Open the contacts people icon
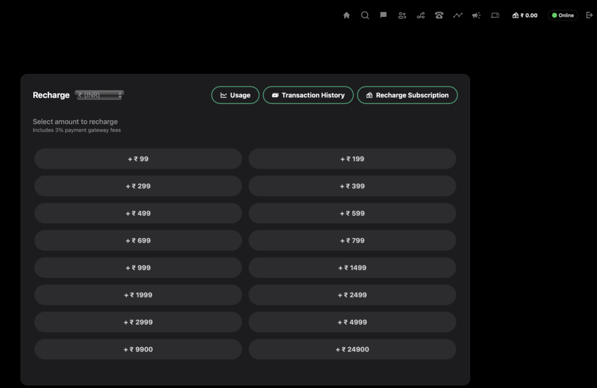 [402, 16]
